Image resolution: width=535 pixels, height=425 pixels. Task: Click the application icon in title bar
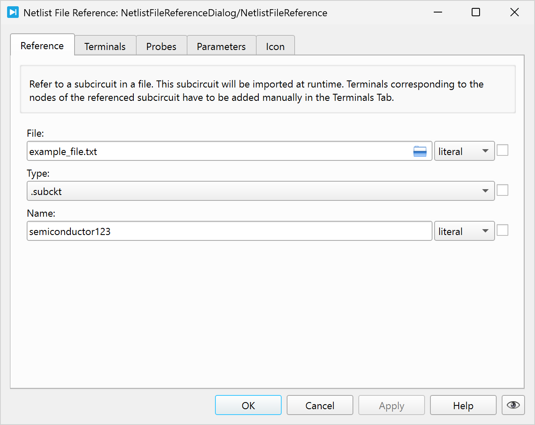pyautogui.click(x=13, y=12)
